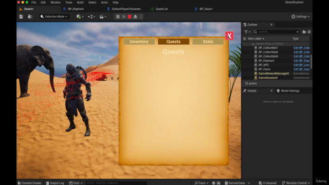The height and width of the screenshot is (185, 329).
Task: Open Edit link for BP_Collectible7
Action: [302, 48]
